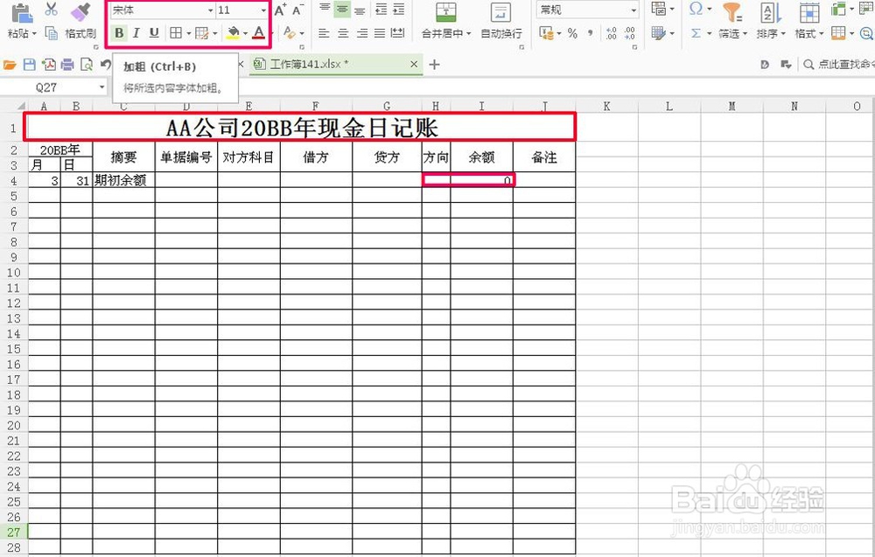875x557 pixels.
Task: Apply the red font color A
Action: 258,33
